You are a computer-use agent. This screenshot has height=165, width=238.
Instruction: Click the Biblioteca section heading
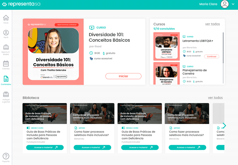click(x=31, y=98)
